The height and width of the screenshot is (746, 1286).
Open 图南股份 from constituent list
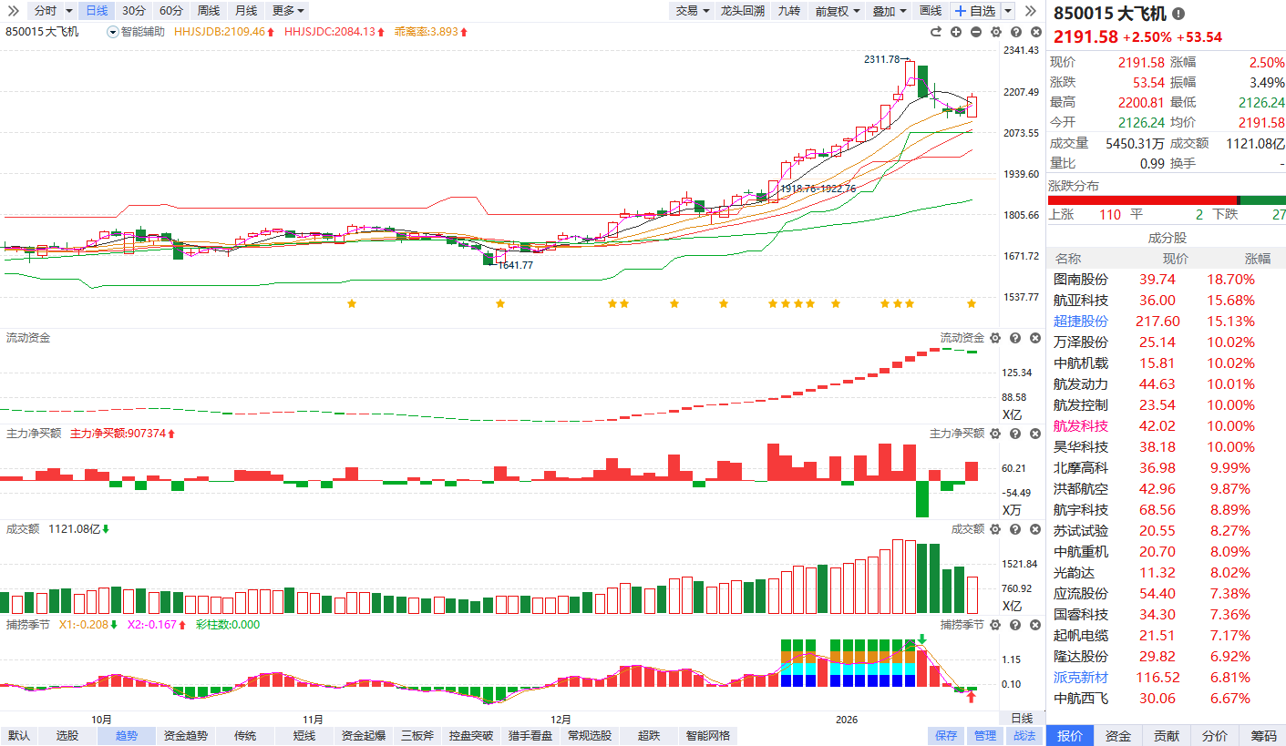[1081, 280]
